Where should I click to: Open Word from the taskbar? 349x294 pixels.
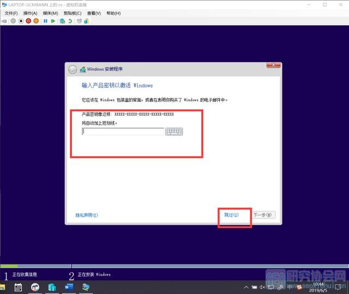[69, 287]
